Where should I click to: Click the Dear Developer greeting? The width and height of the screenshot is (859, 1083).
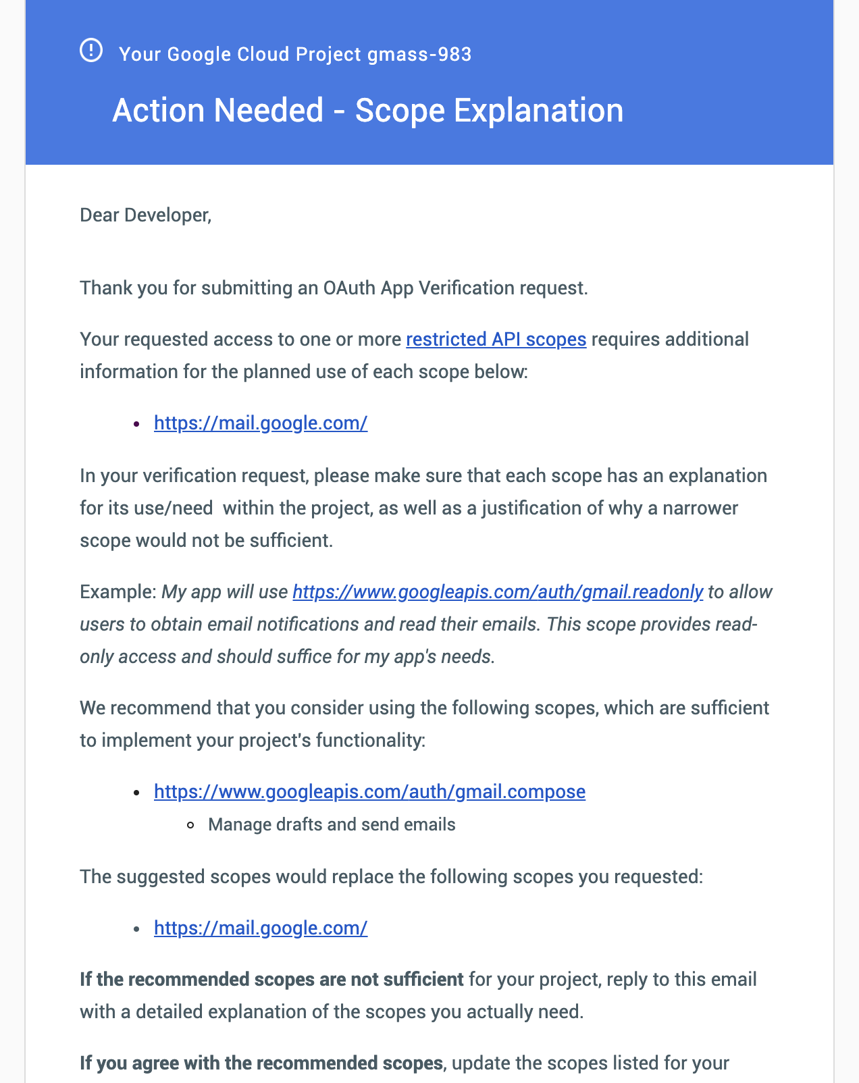[x=146, y=215]
